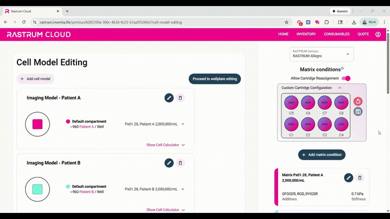The height and width of the screenshot is (219, 390).
Task: Bookmark this page with the star icon
Action: tap(287, 22)
